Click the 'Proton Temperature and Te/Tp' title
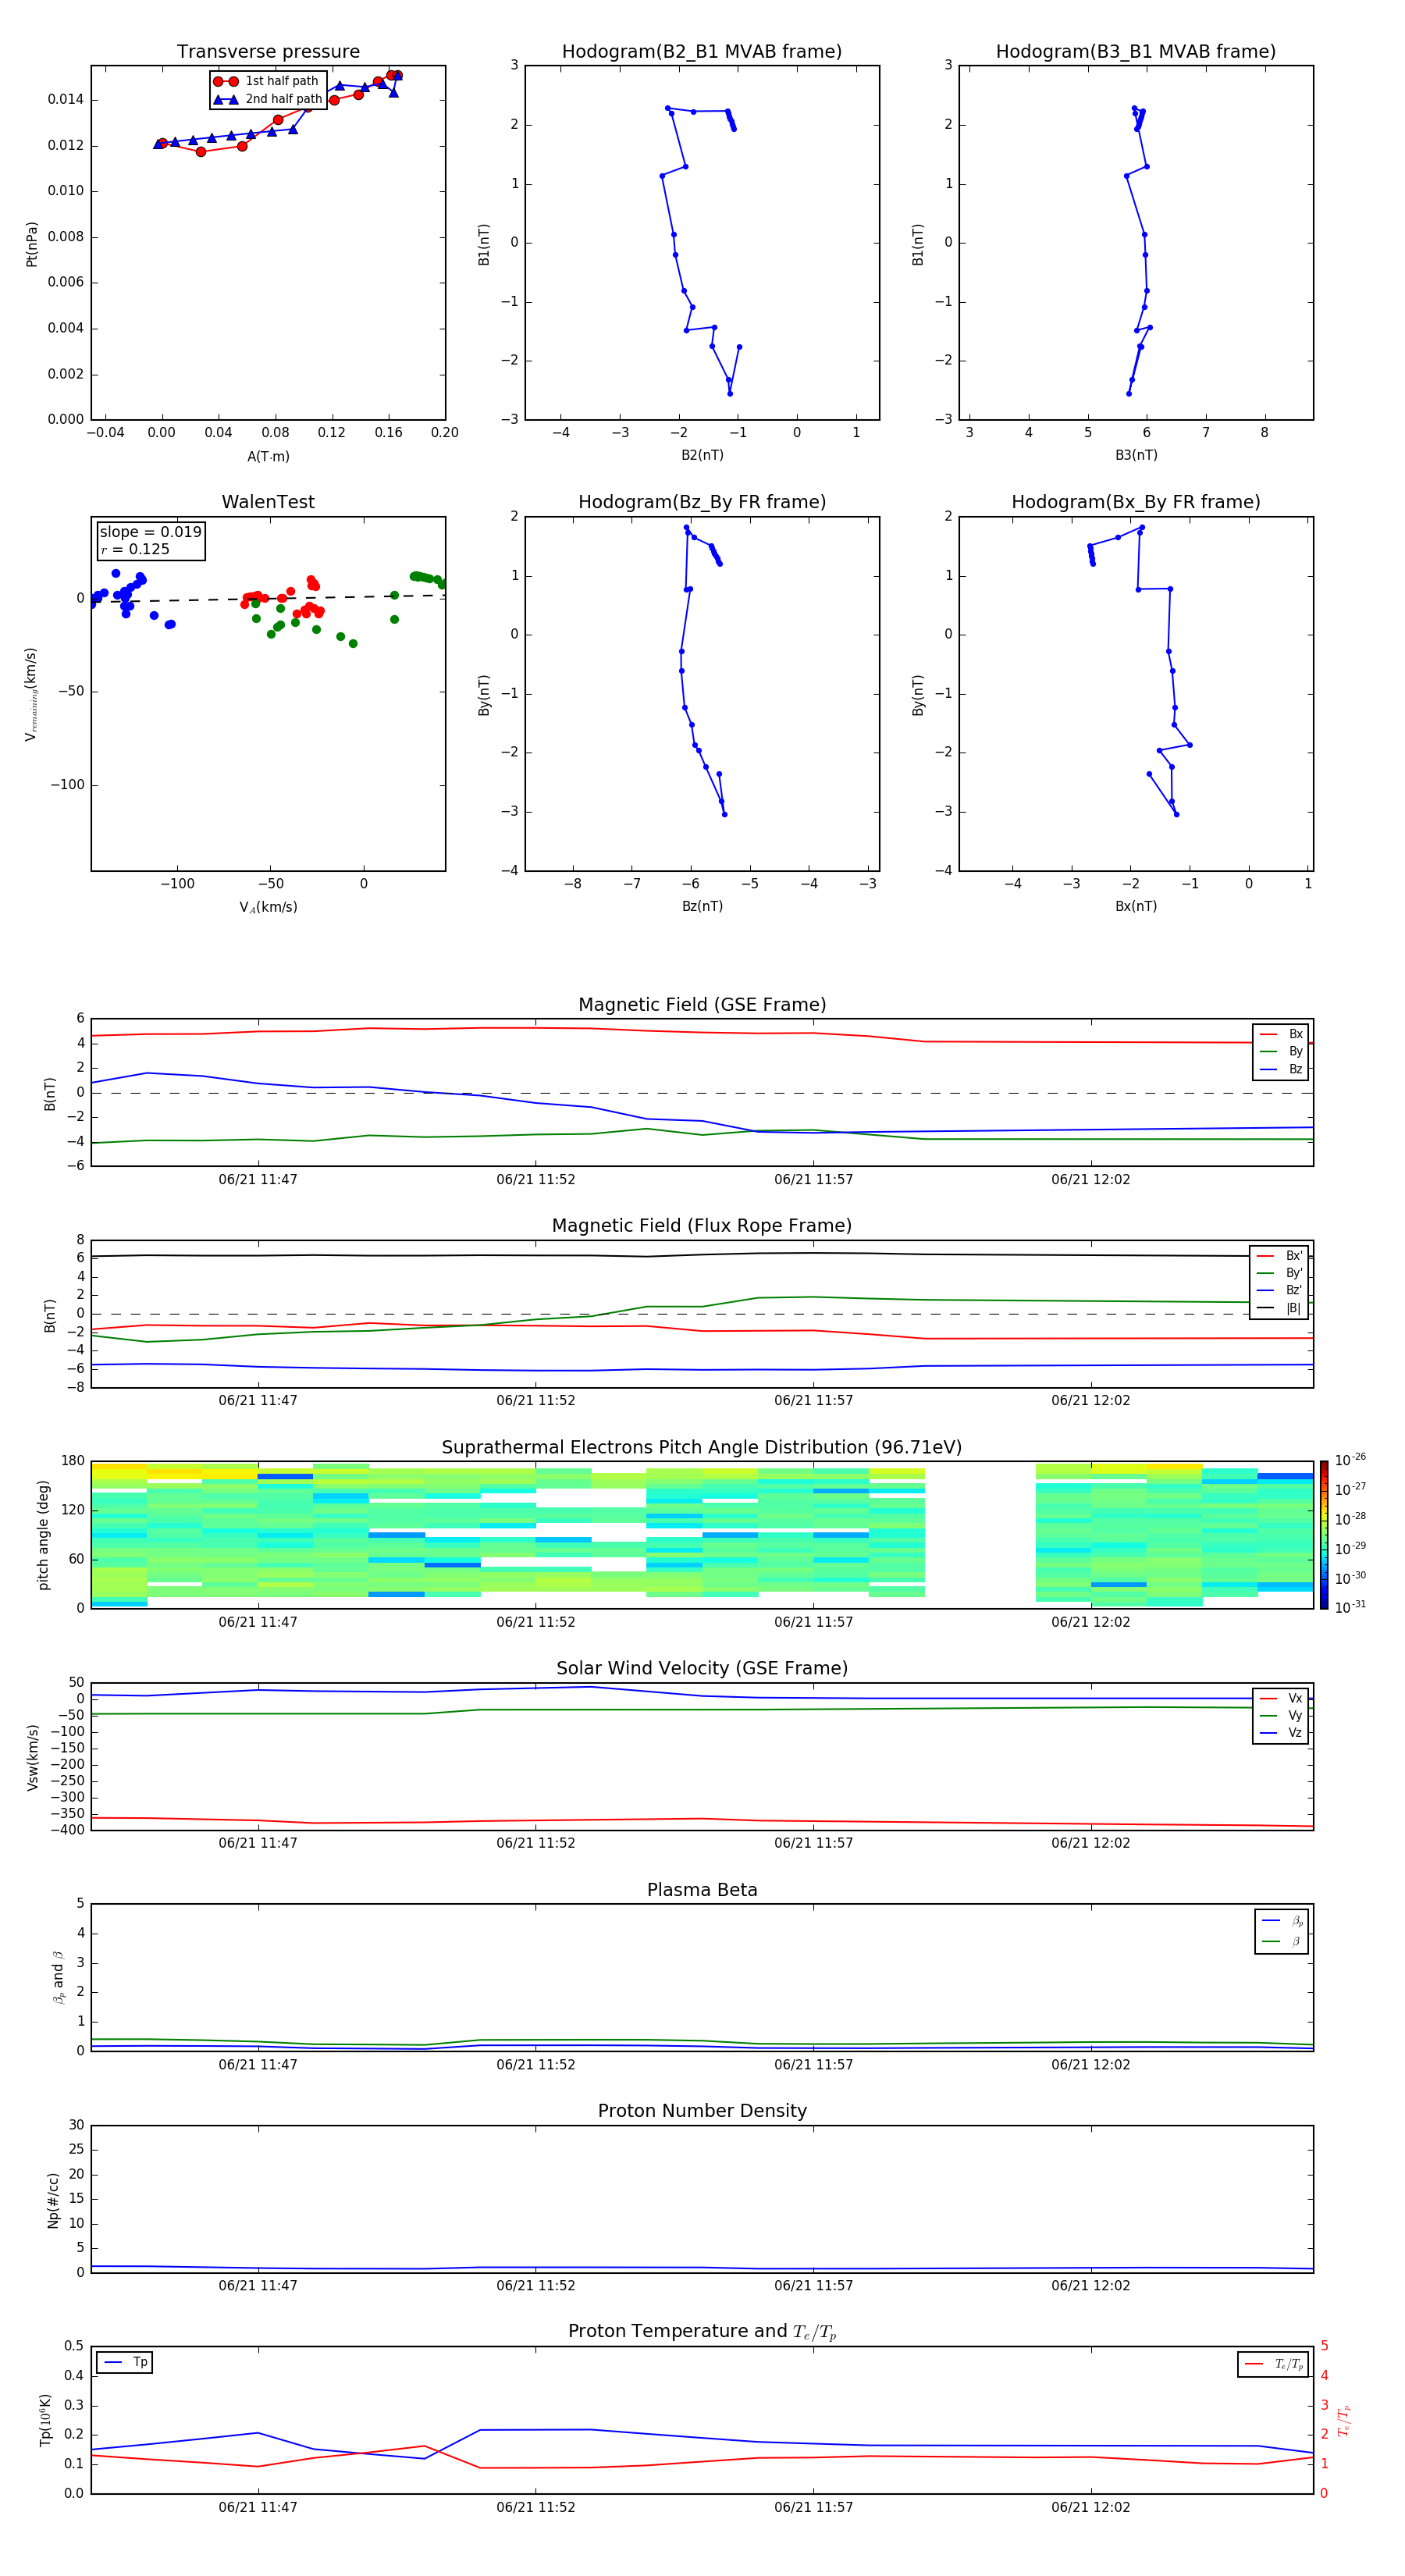 click(x=702, y=2331)
